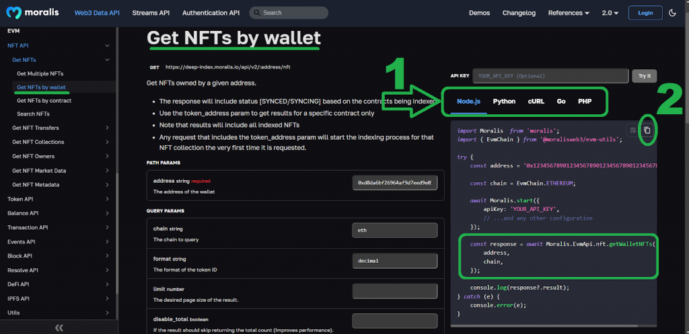This screenshot has height=334, width=689.
Task: Click the Try It button
Action: 644,76
